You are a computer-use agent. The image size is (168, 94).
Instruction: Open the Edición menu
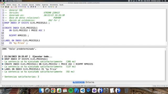(x=9, y=5)
